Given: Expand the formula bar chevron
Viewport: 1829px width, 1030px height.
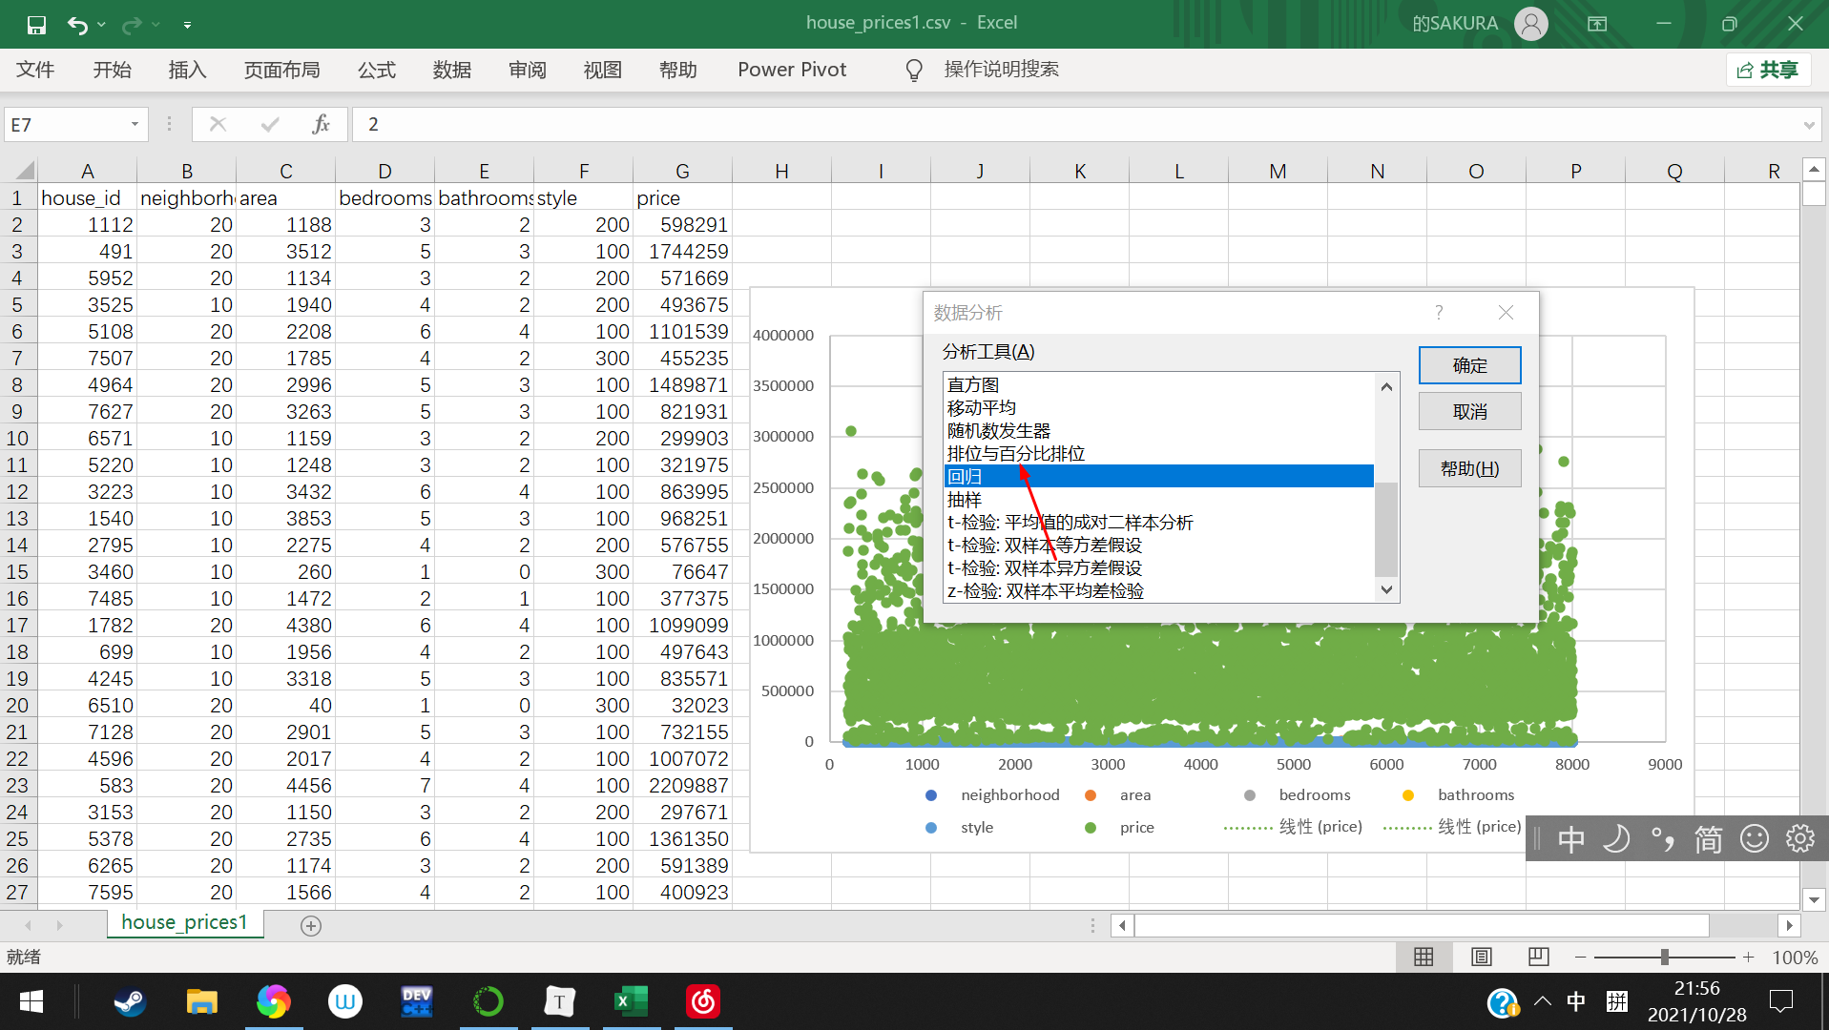Looking at the screenshot, I should (1808, 125).
